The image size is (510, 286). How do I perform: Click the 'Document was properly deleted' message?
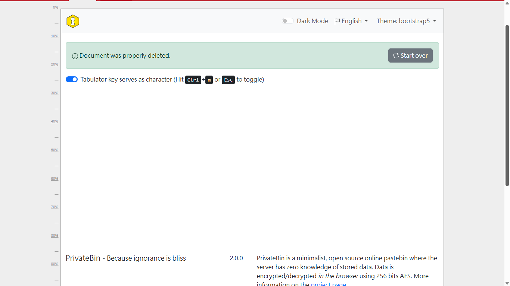tap(125, 56)
